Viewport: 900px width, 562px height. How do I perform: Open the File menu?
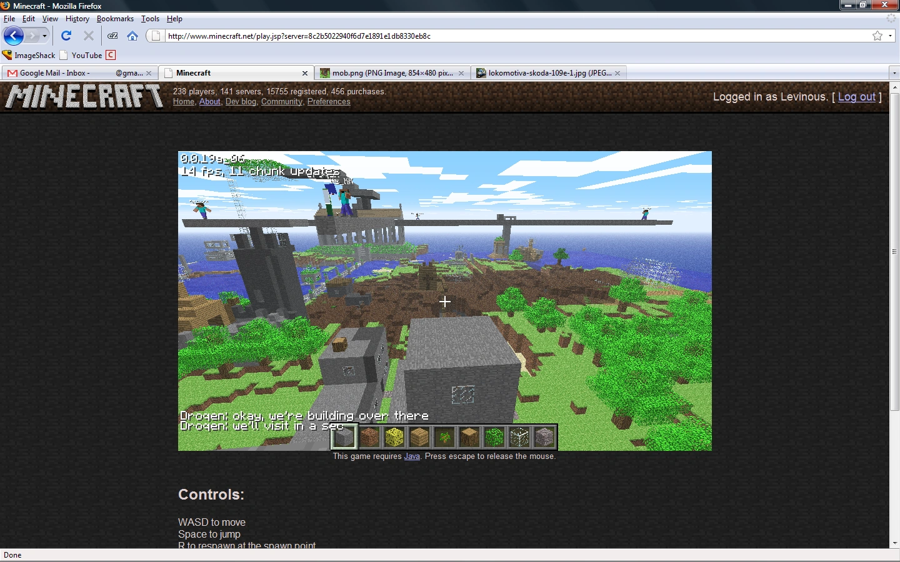click(9, 19)
